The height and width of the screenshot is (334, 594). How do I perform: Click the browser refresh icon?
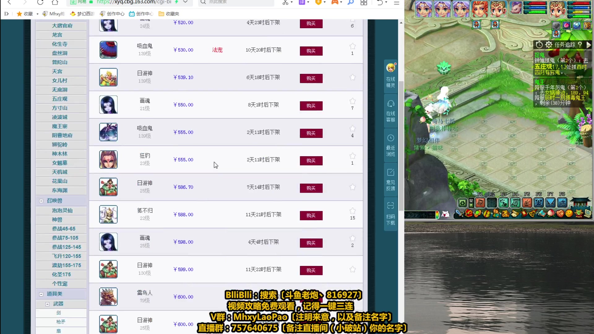pyautogui.click(x=40, y=2)
